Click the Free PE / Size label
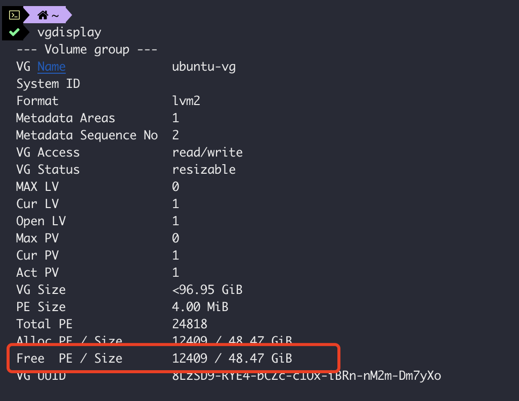Viewport: 519px width, 401px height. click(x=69, y=359)
